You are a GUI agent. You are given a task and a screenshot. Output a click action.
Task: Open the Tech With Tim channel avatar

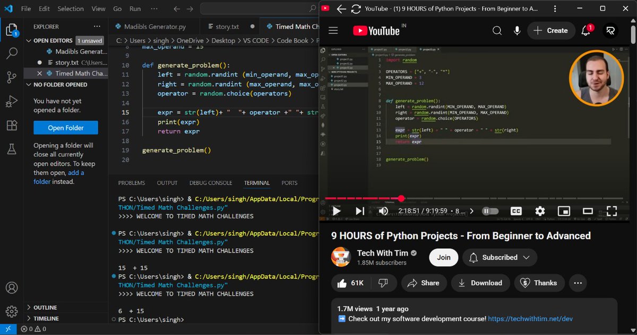click(341, 257)
